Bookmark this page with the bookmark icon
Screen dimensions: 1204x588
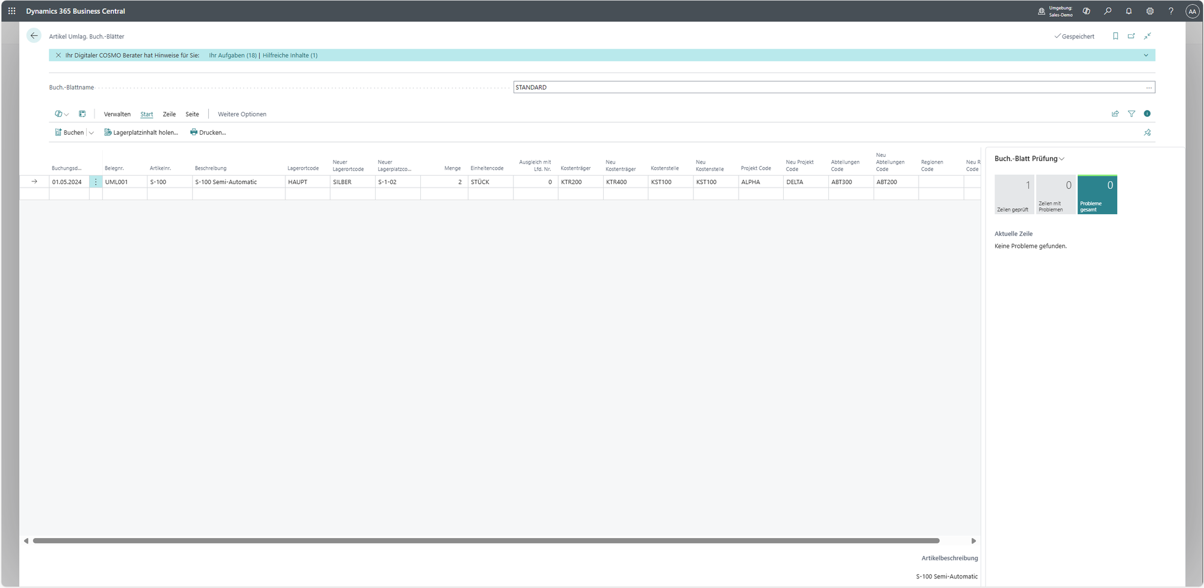click(x=1116, y=36)
